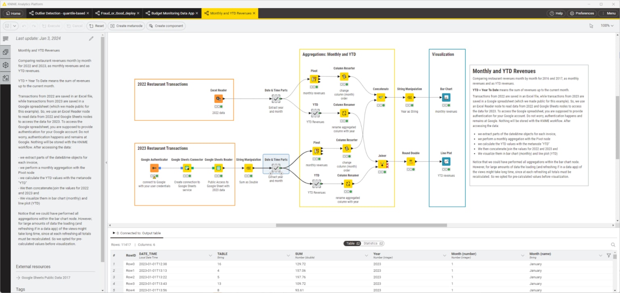Select the upper Pivot node
The height and width of the screenshot is (293, 620).
(x=314, y=79)
